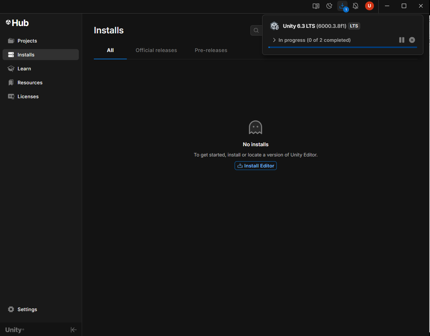Image resolution: width=430 pixels, height=336 pixels.
Task: Select the Installs sidebar item
Action: pos(41,55)
